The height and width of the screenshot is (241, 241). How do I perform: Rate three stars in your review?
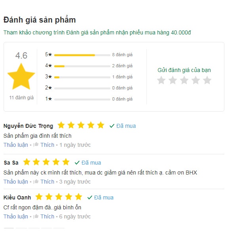click(184, 80)
